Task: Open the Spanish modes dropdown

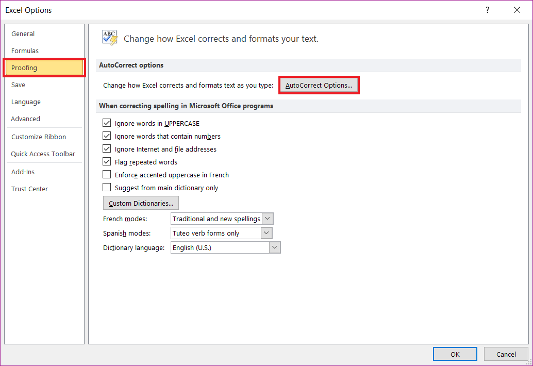Action: click(x=266, y=233)
